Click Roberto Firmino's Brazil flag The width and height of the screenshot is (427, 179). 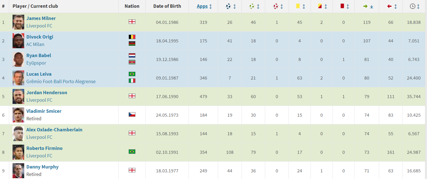(132, 151)
